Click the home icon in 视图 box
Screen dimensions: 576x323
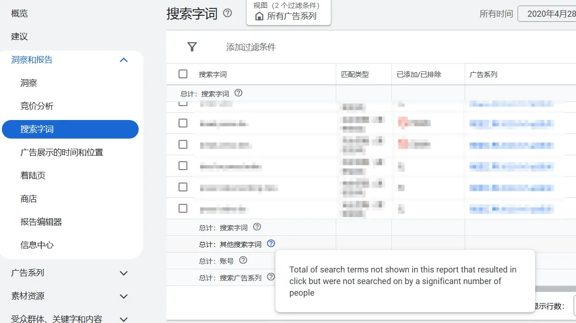[x=259, y=16]
